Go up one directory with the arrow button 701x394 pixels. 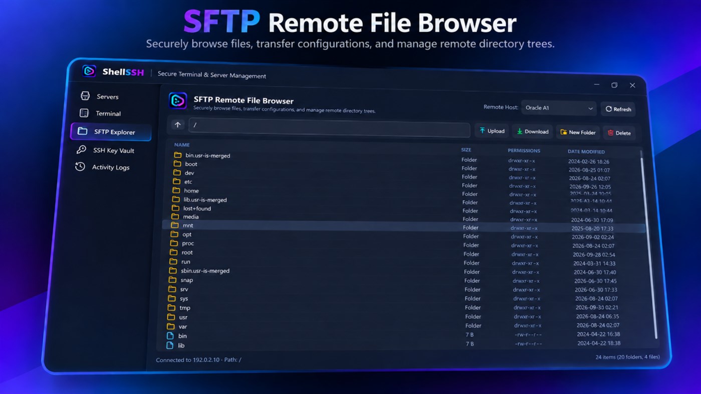pos(178,125)
